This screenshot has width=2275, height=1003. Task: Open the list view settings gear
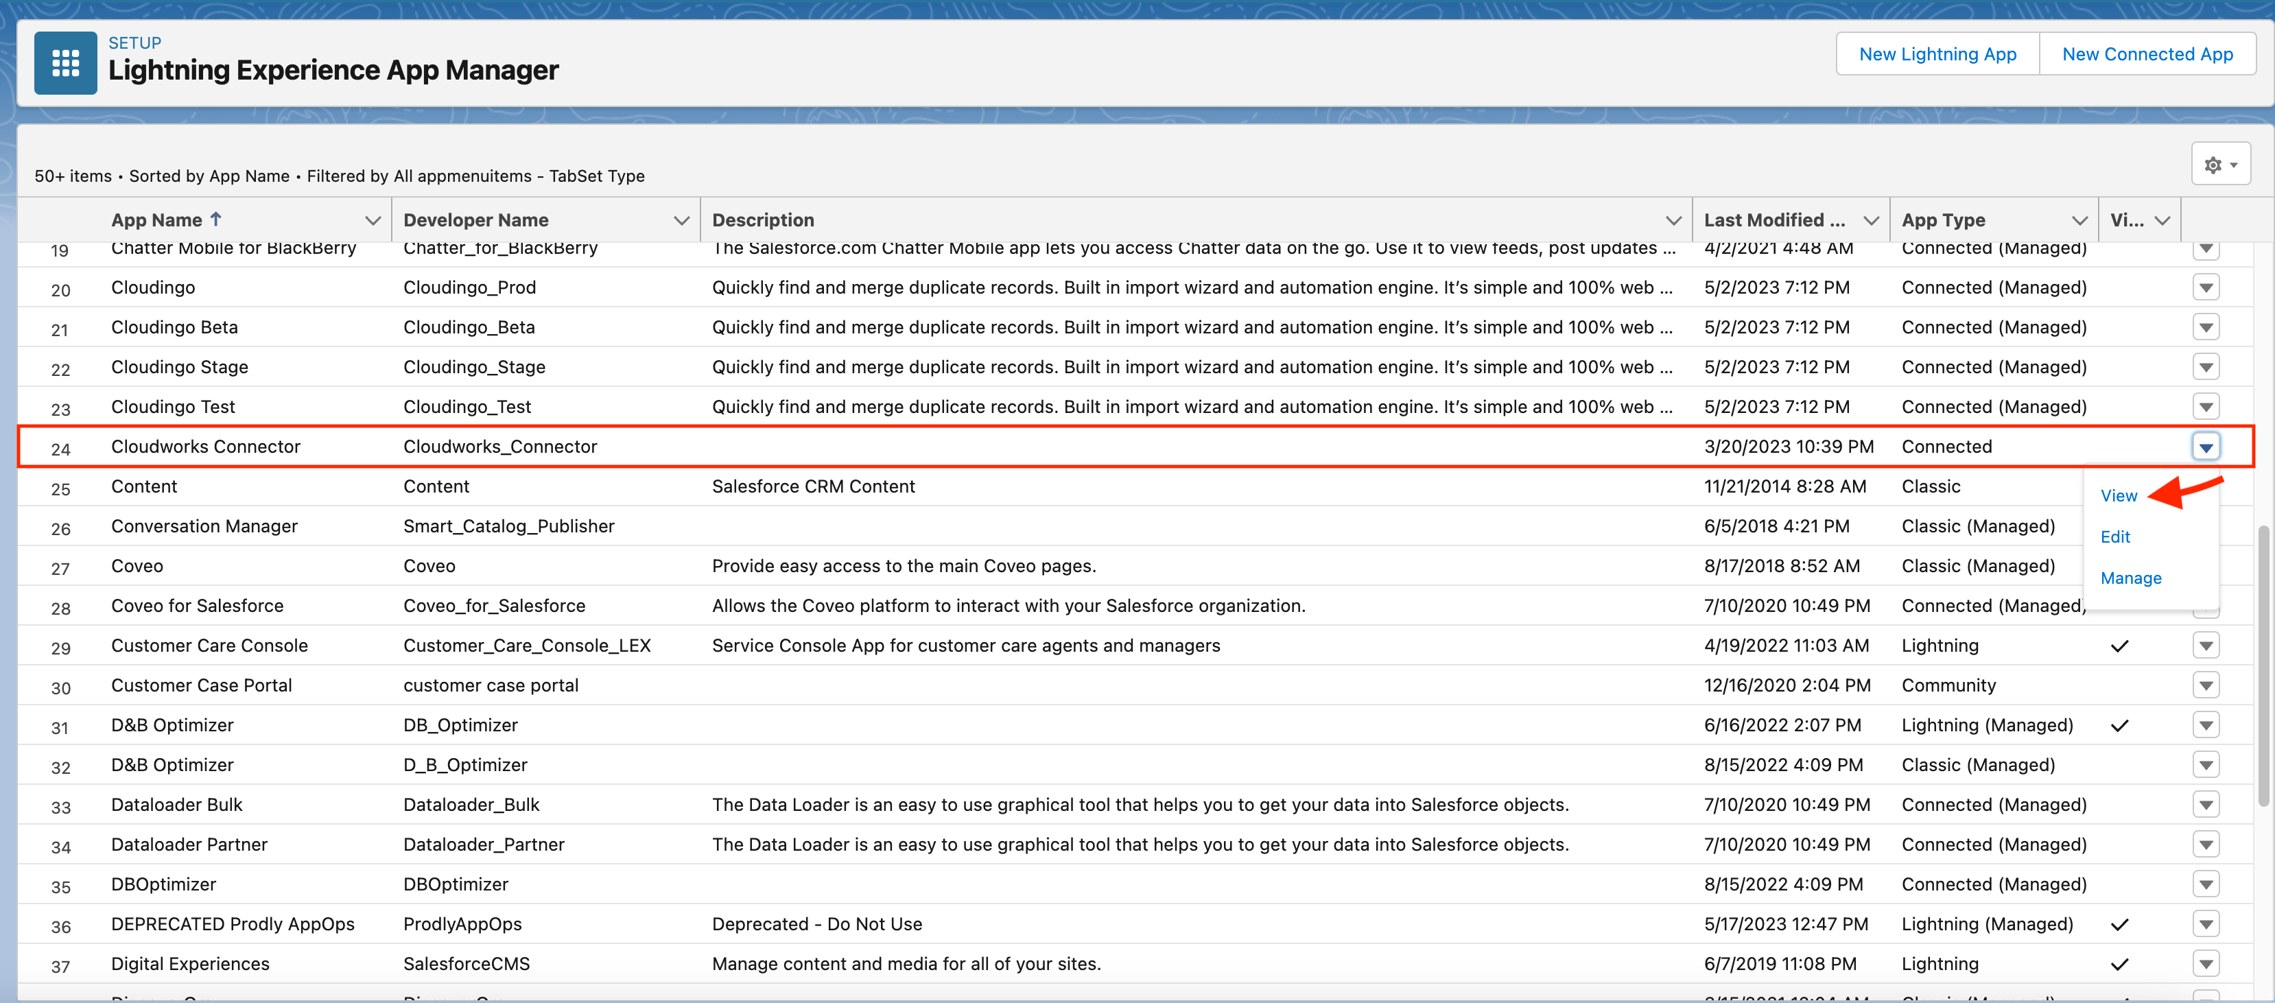pyautogui.click(x=2220, y=164)
